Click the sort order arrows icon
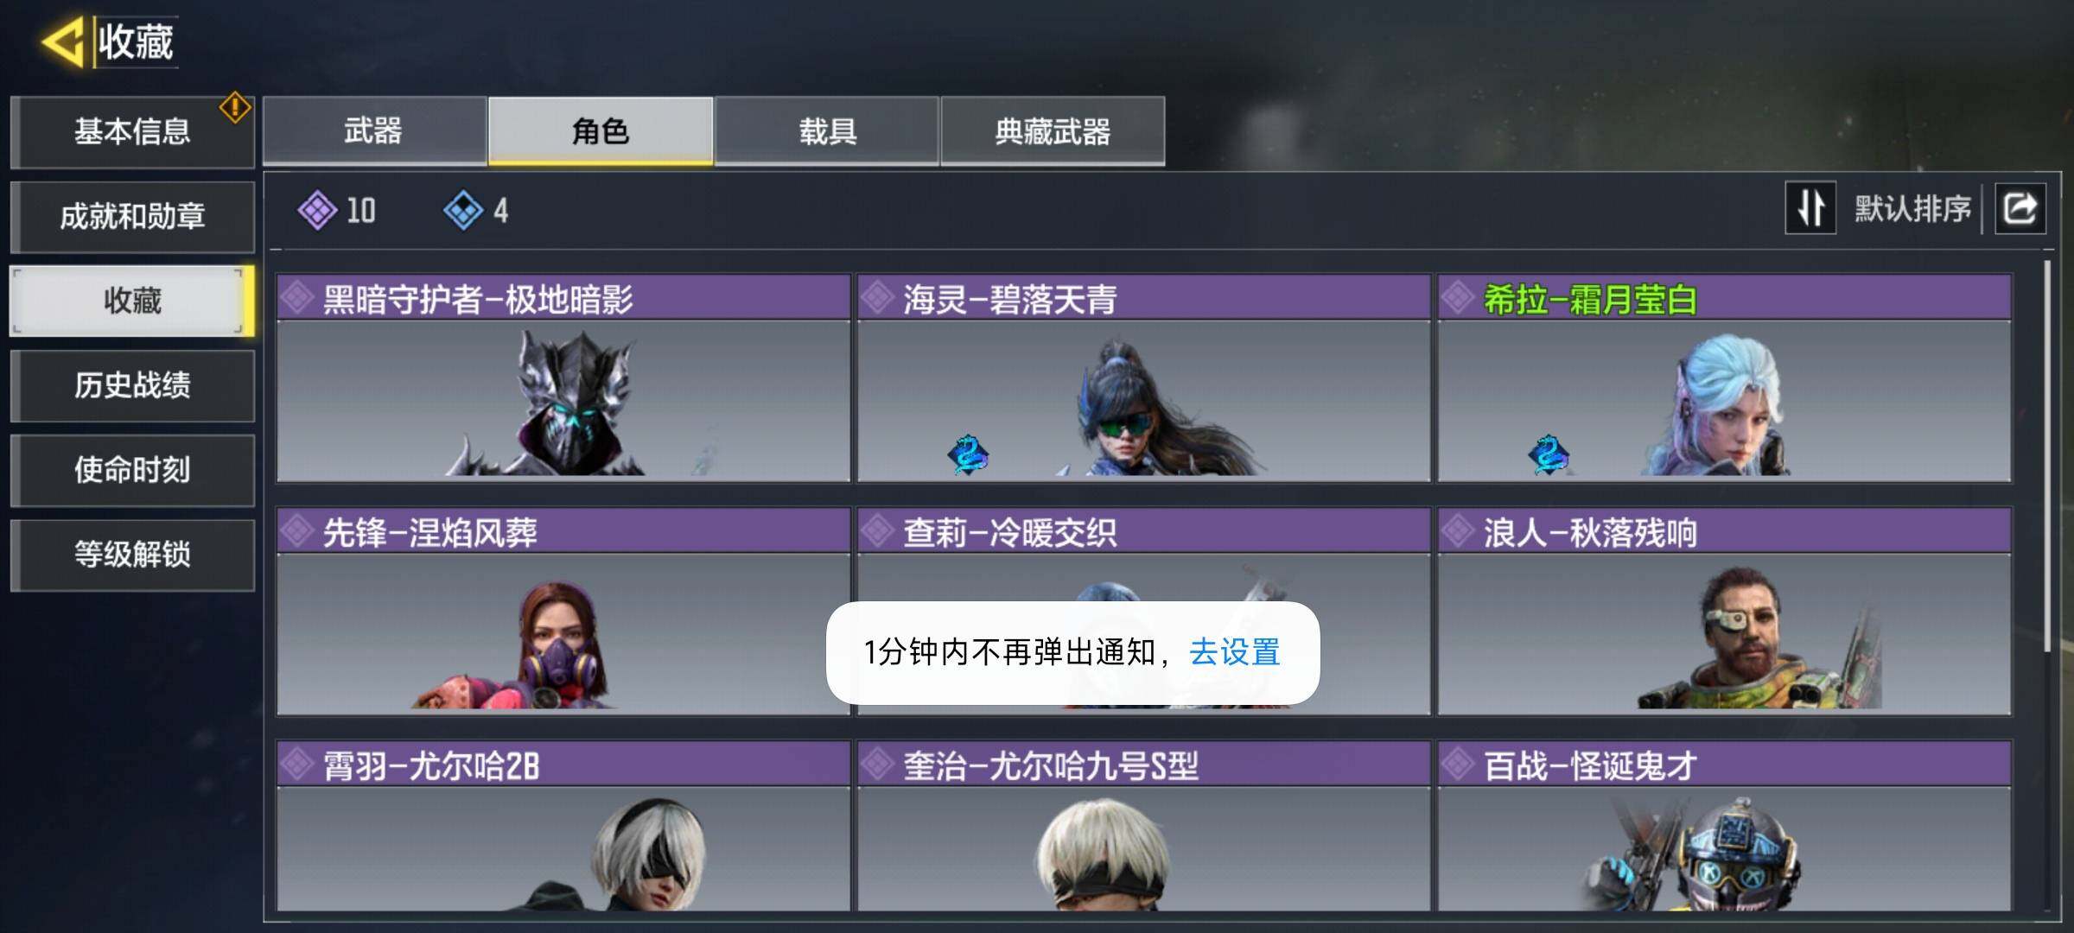 click(1810, 208)
